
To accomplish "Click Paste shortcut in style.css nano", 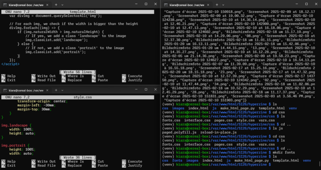I will pos(100,165).
